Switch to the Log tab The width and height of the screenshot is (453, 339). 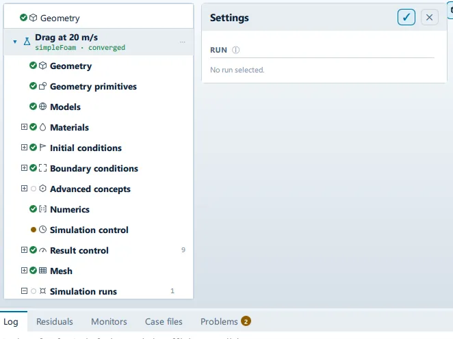(x=11, y=321)
